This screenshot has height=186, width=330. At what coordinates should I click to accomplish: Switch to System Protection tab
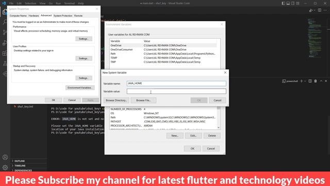63,16
